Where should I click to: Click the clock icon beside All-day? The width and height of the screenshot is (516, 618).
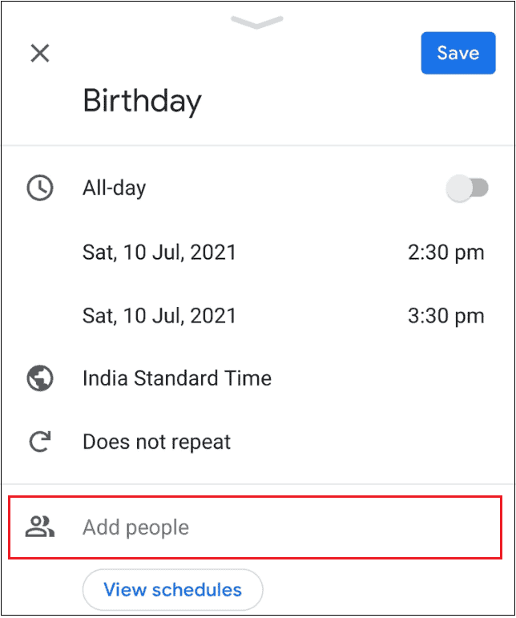40,188
